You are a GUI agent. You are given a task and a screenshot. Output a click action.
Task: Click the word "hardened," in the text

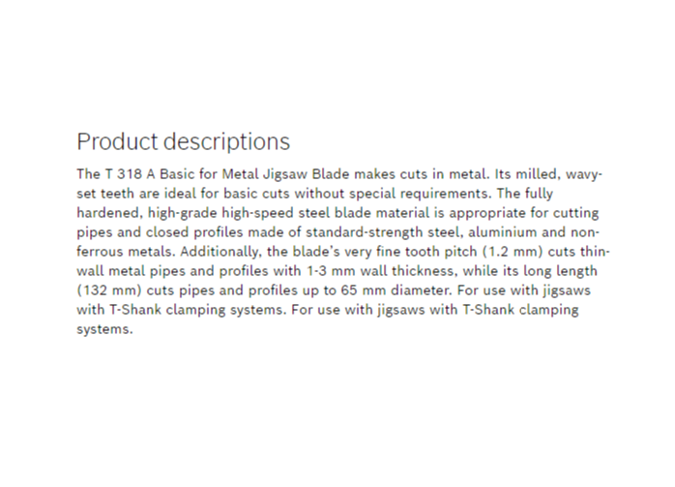tap(109, 213)
